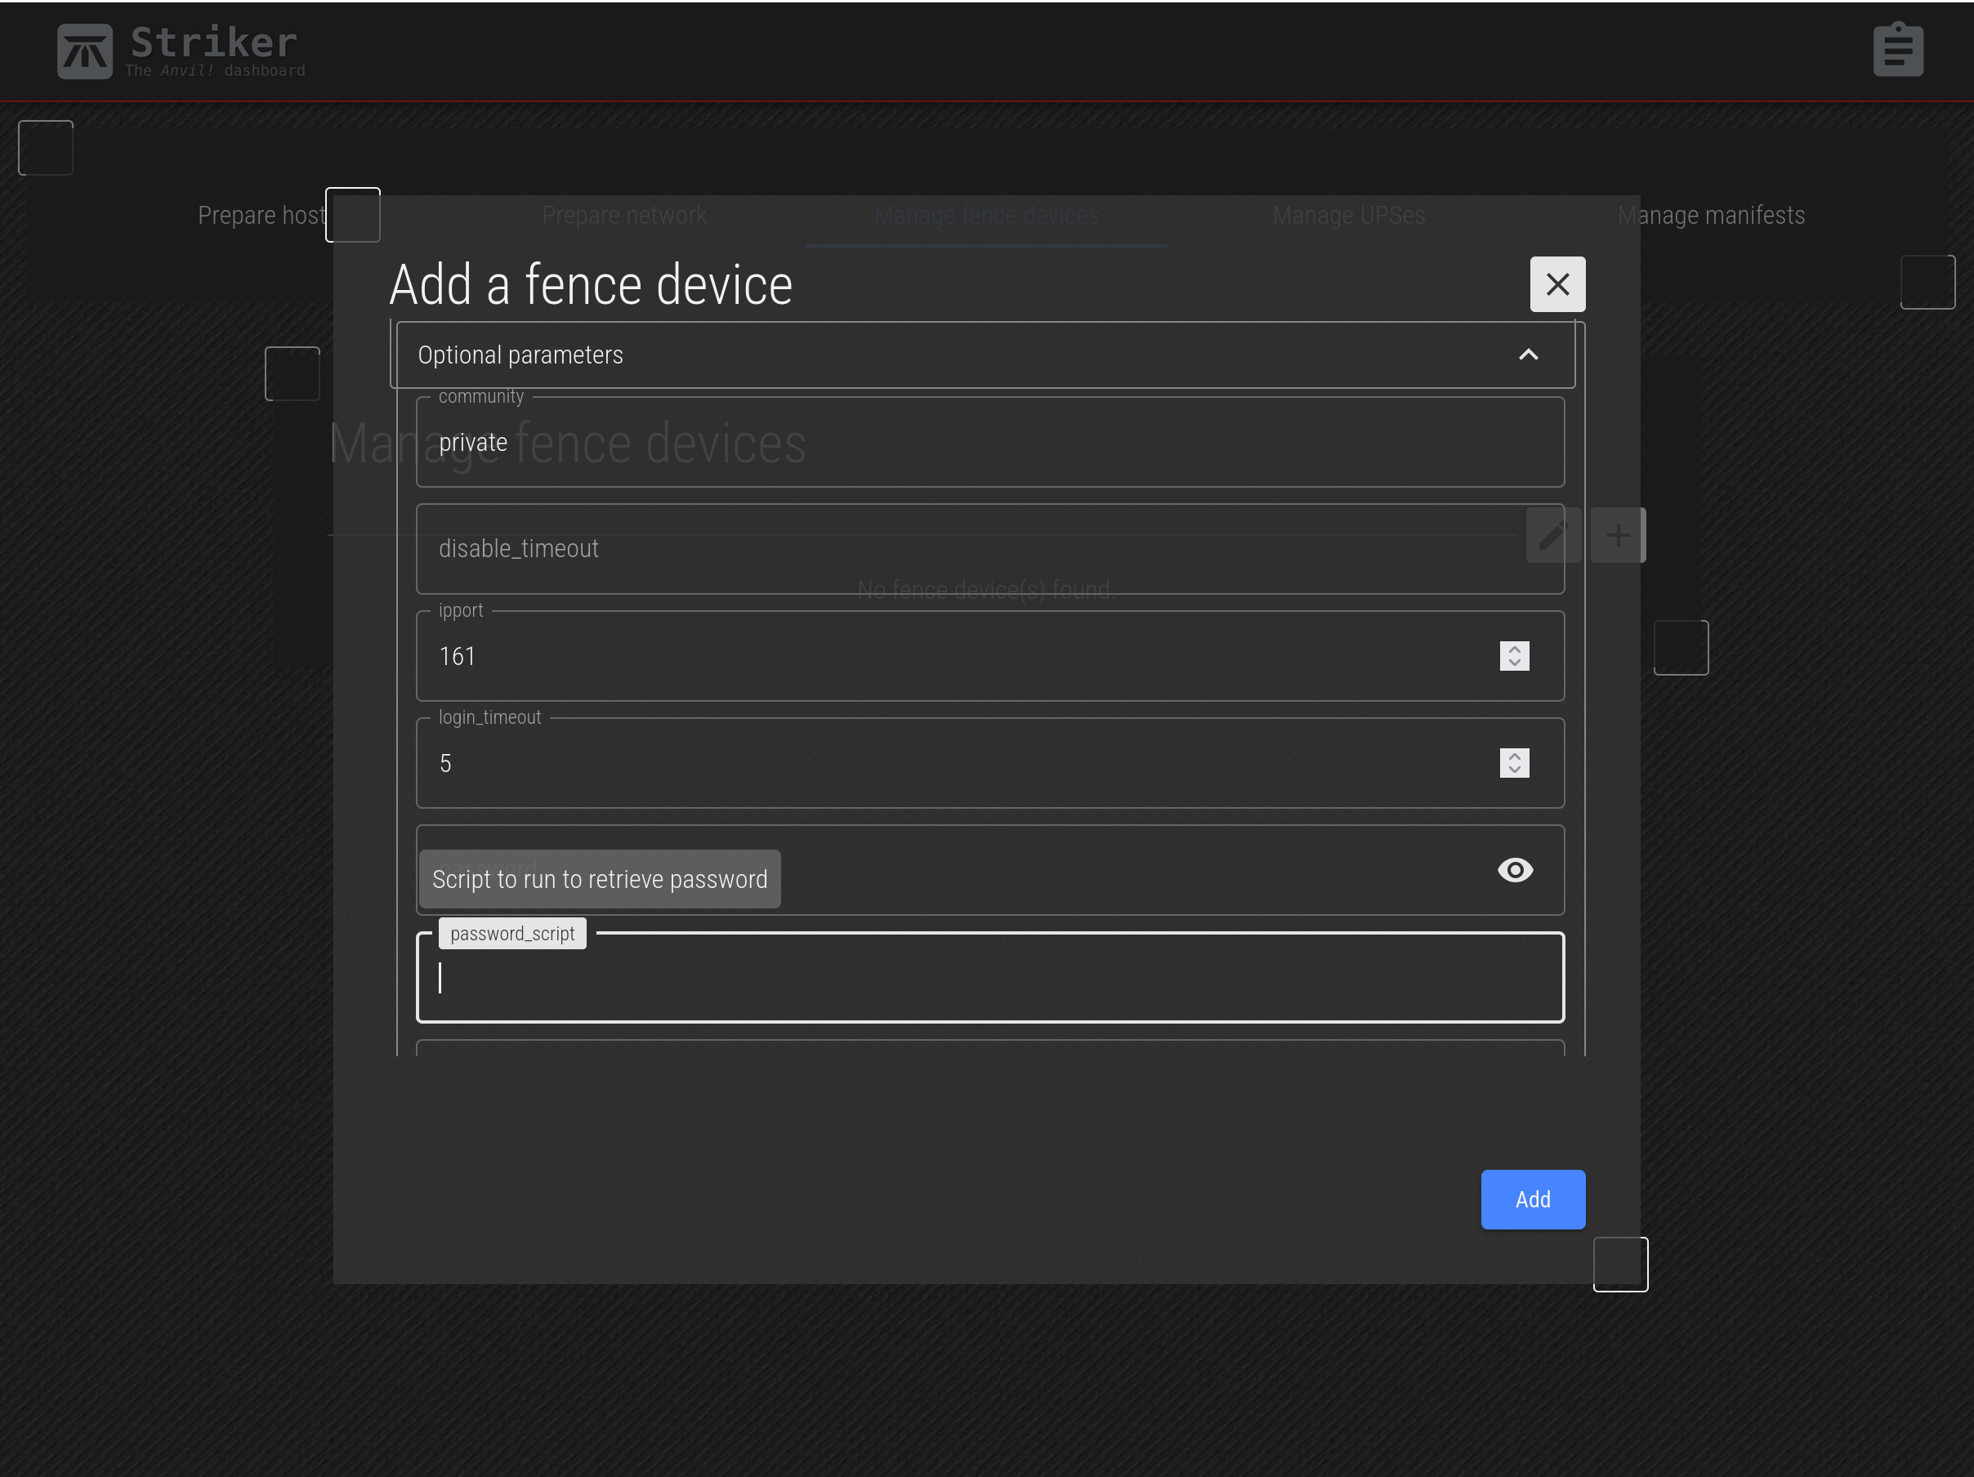Close the Add a fence device dialog
Screen dimensions: 1974x1477
coord(1557,283)
